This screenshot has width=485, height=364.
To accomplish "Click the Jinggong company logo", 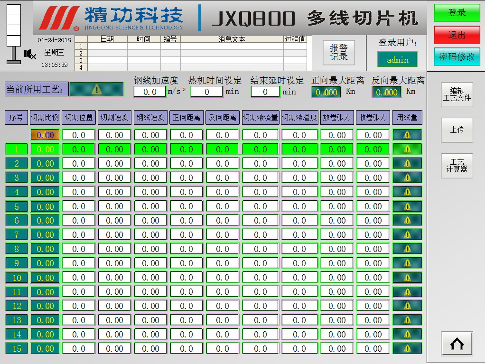I will pos(112,19).
